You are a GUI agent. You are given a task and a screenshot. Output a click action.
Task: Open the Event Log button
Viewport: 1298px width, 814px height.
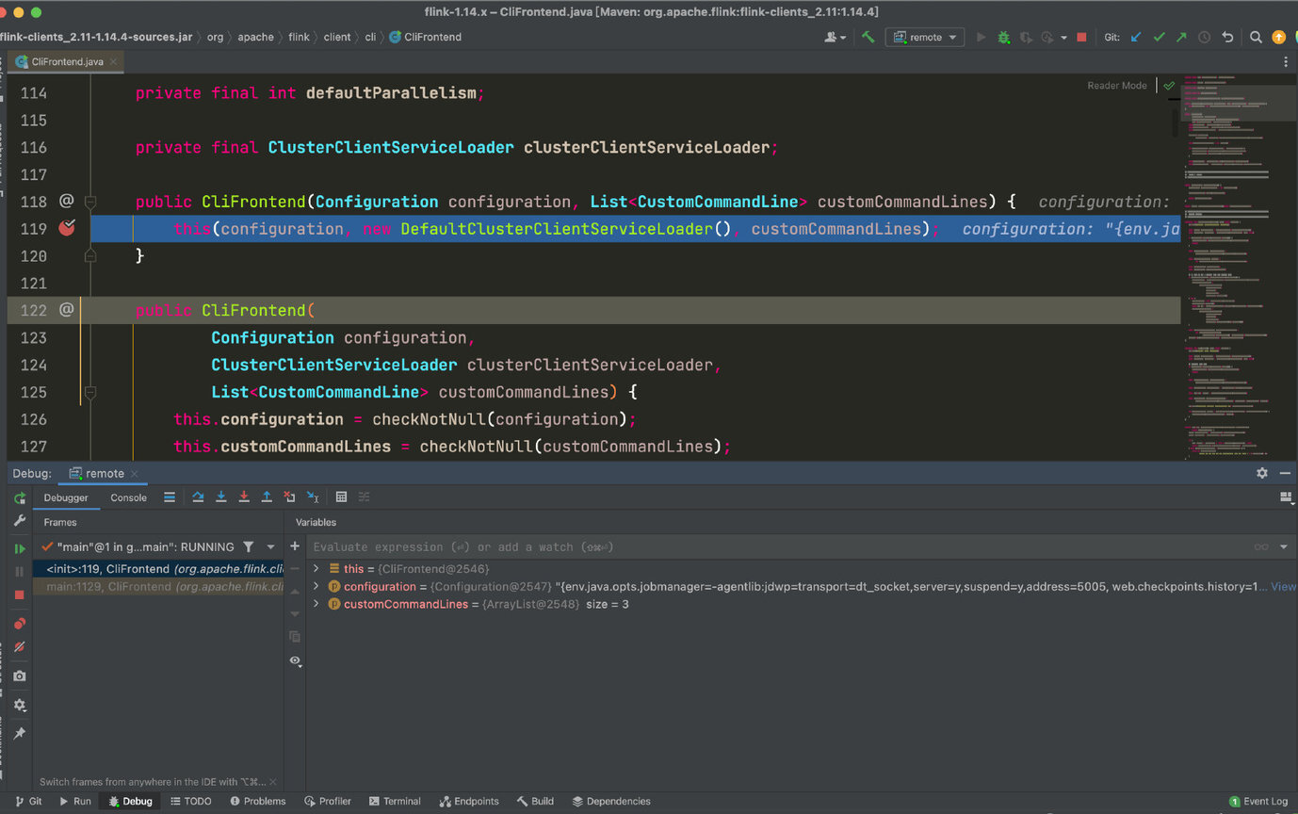[1258, 801]
